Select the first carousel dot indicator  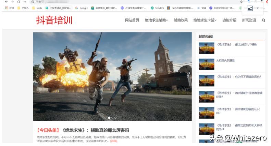(109, 118)
